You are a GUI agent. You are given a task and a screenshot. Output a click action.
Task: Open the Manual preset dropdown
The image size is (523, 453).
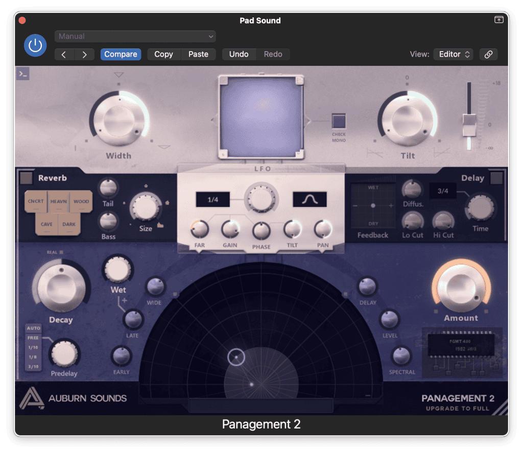coord(135,36)
